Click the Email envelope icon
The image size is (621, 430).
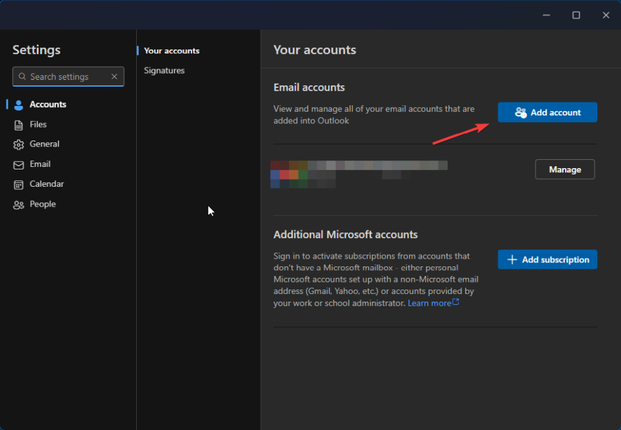point(18,165)
